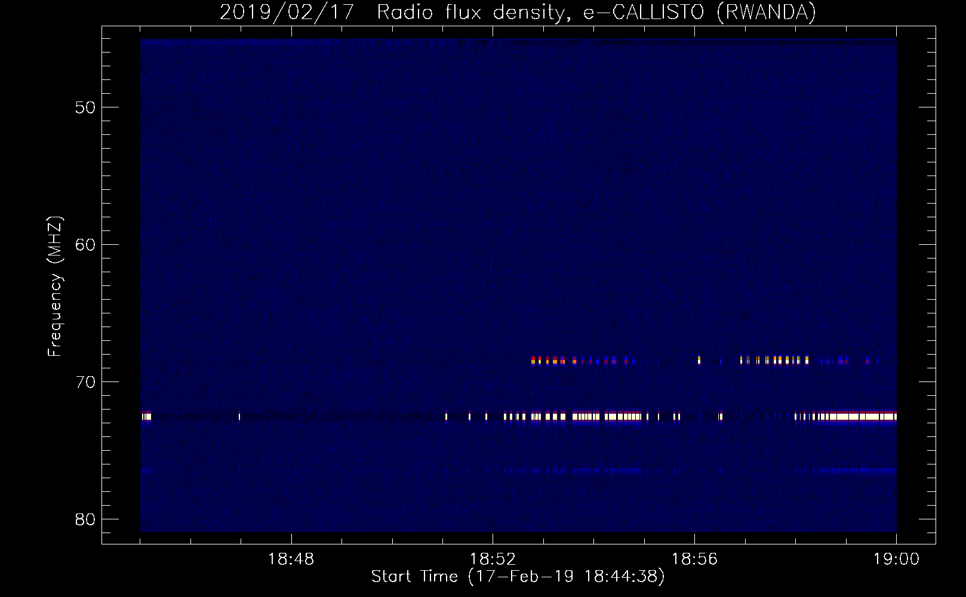
Task: Click the 'Frequency (MHZ)' axis label
Action: pyautogui.click(x=54, y=287)
